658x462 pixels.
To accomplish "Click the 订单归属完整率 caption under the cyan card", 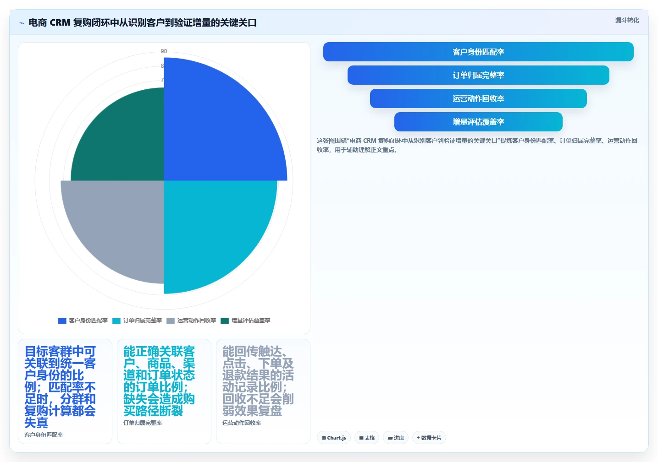I will point(143,423).
